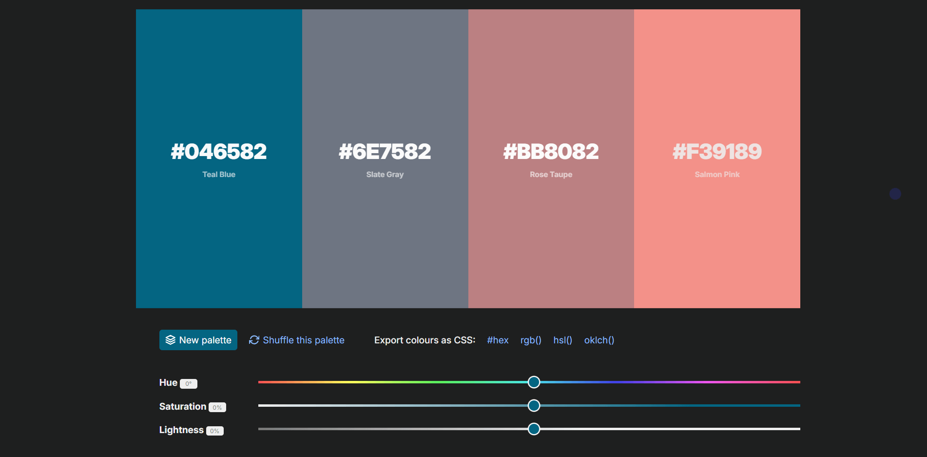
Task: Click the Hue slider handle
Action: click(534, 382)
